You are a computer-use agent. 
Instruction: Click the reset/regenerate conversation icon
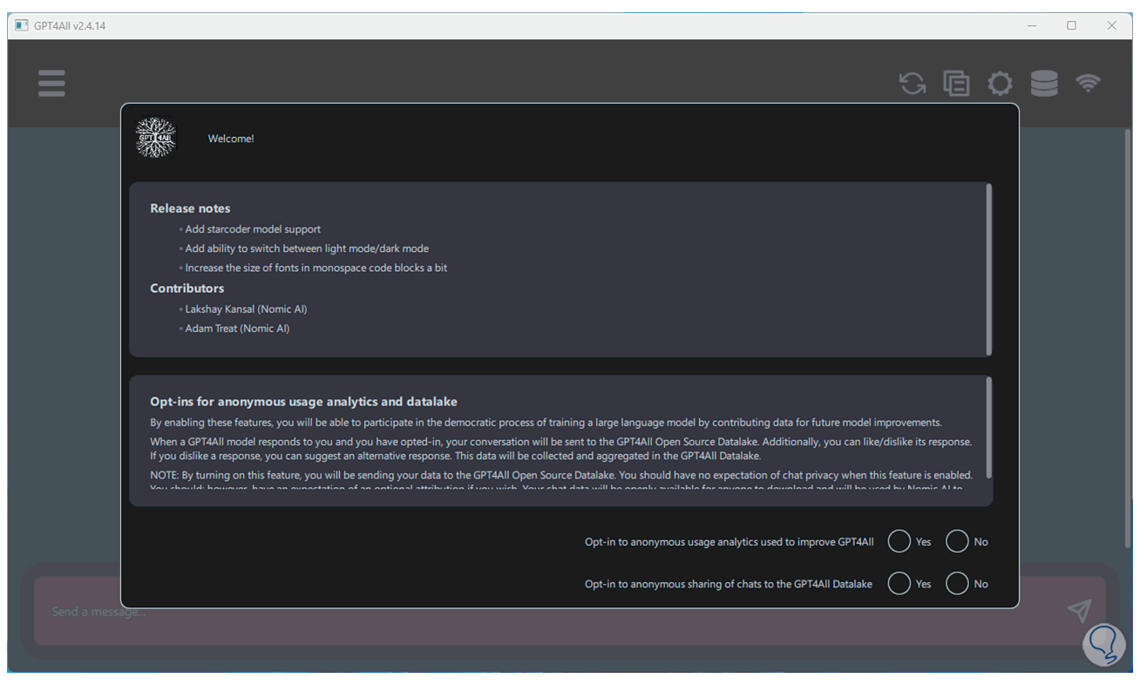coord(913,83)
